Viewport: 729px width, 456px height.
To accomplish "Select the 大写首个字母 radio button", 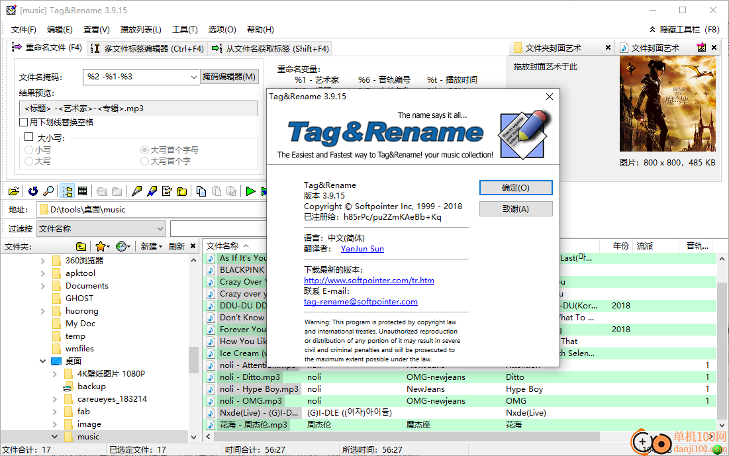I will 144,150.
